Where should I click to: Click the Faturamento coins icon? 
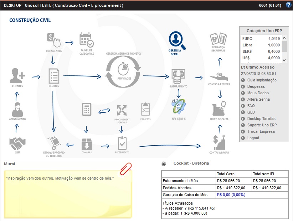[179, 76]
